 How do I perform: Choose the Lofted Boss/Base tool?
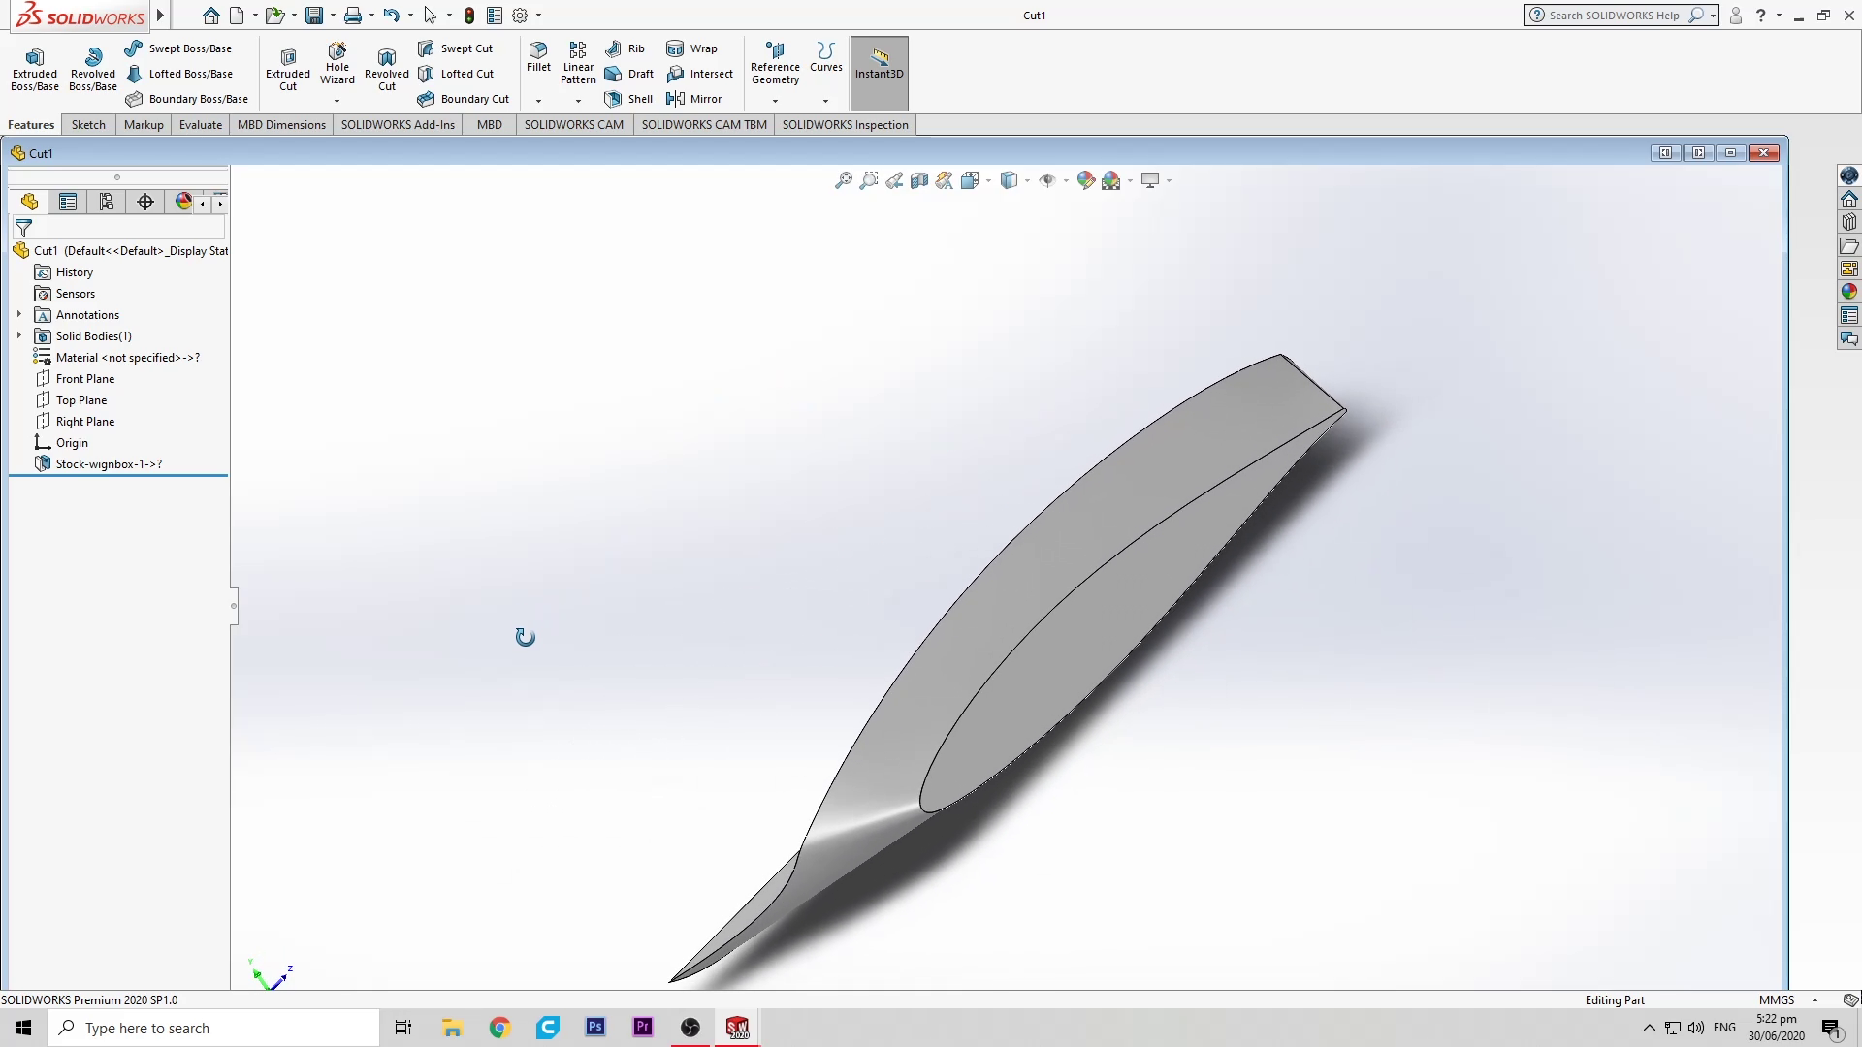coord(179,74)
